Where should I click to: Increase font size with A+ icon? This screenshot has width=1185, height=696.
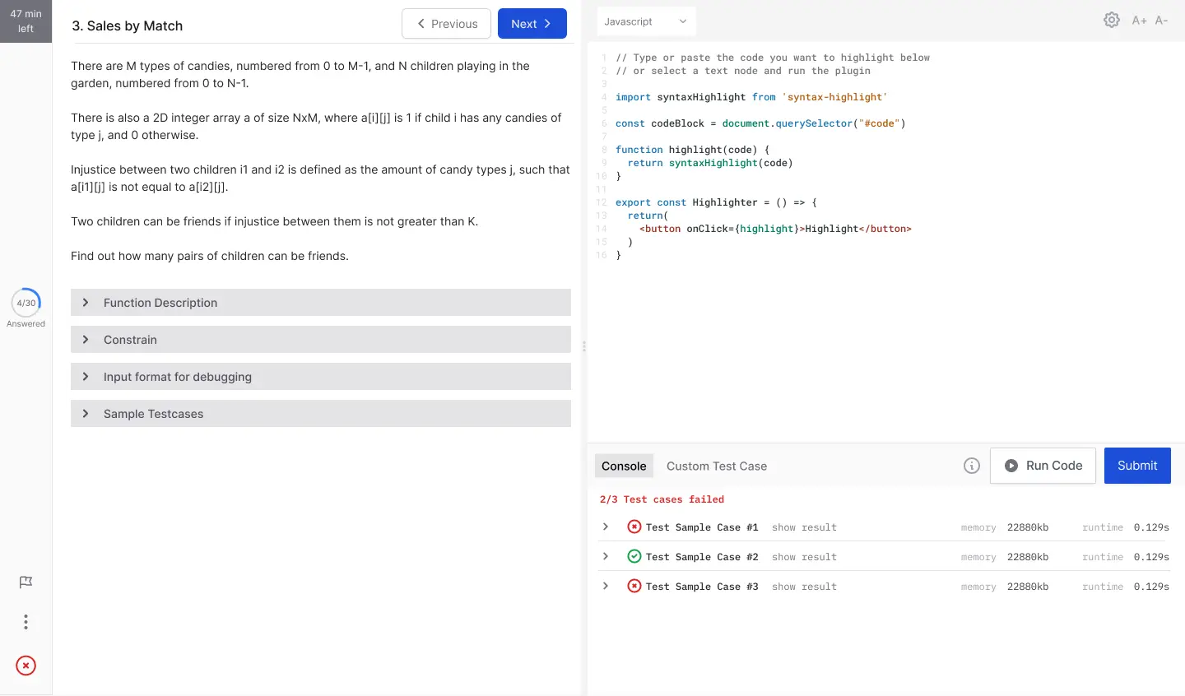(1139, 21)
